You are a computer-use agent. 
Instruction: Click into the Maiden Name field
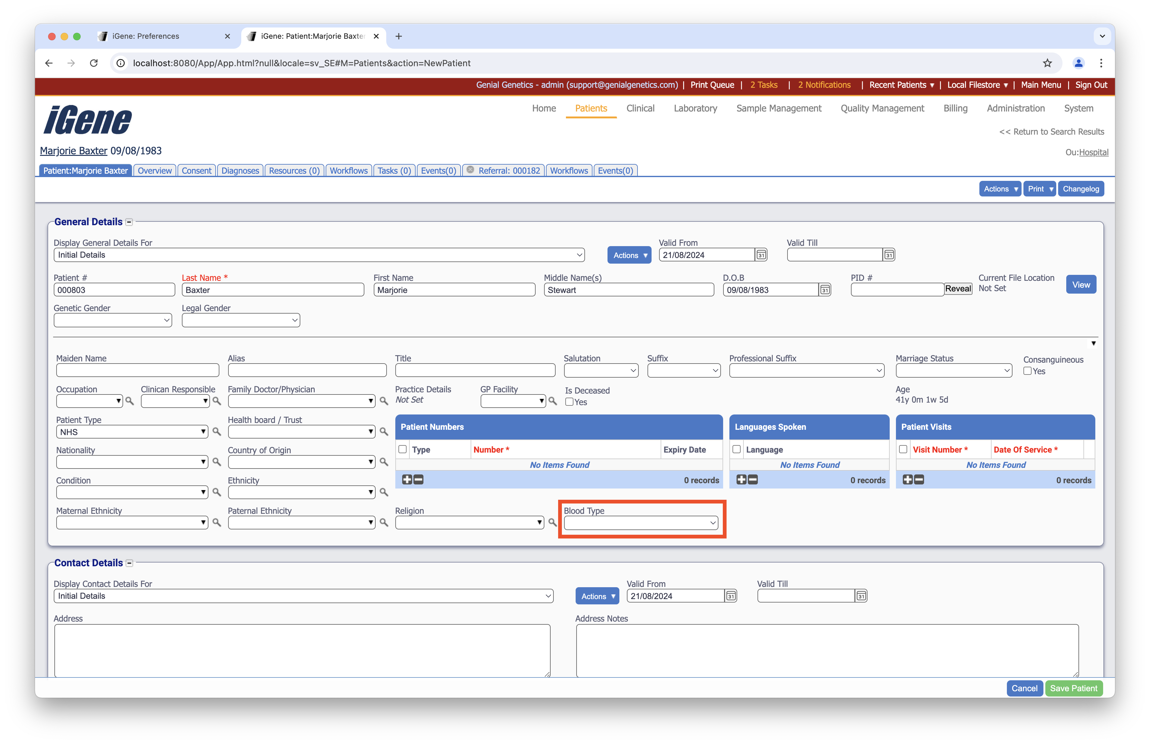(x=137, y=370)
